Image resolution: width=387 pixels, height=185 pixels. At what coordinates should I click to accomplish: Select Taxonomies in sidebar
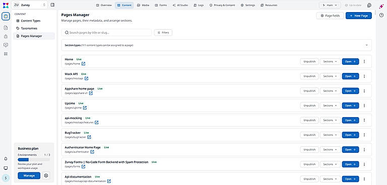[34, 28]
